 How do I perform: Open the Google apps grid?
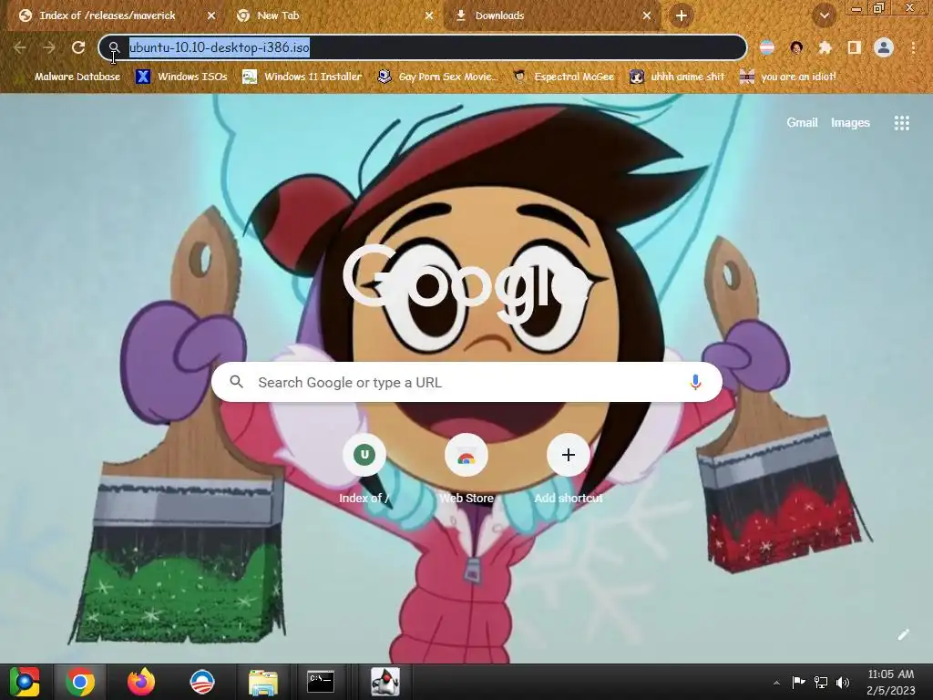(902, 123)
